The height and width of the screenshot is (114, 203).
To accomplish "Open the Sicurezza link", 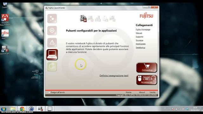I will click(140, 40).
